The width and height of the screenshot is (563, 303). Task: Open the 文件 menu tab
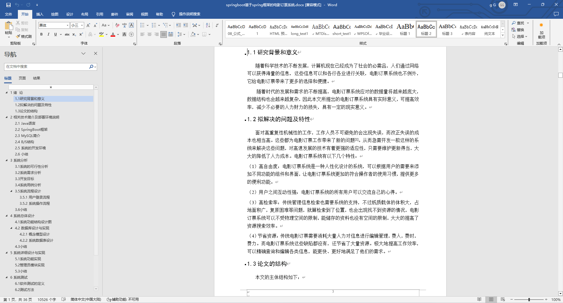[x=9, y=14]
